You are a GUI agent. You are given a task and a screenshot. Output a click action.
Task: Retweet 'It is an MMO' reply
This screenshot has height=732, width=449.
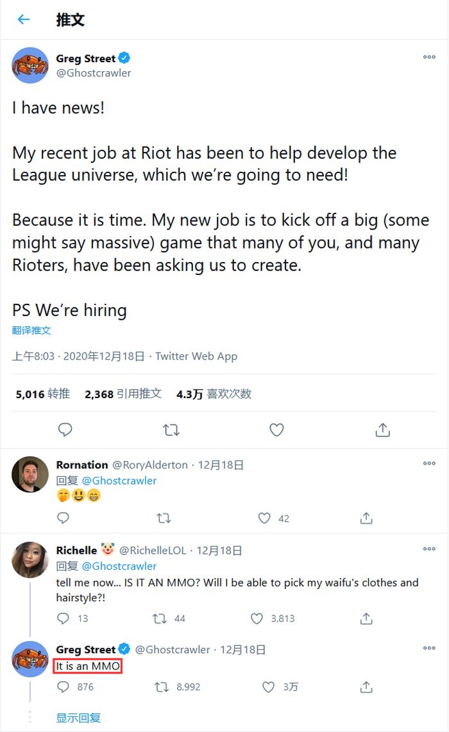click(x=163, y=687)
